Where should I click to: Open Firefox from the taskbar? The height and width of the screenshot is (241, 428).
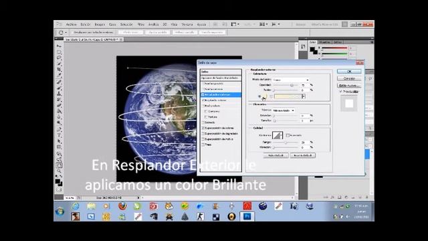tap(122, 206)
